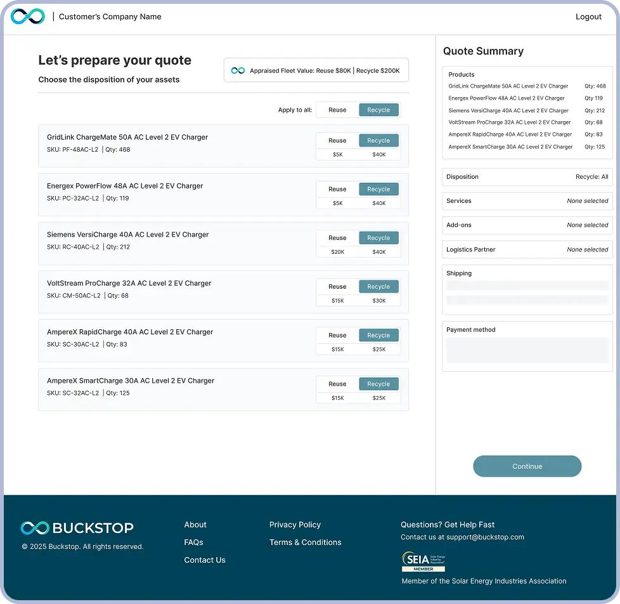Click support@buckstop.com contact text
This screenshot has height=604, width=620.
[x=485, y=537]
